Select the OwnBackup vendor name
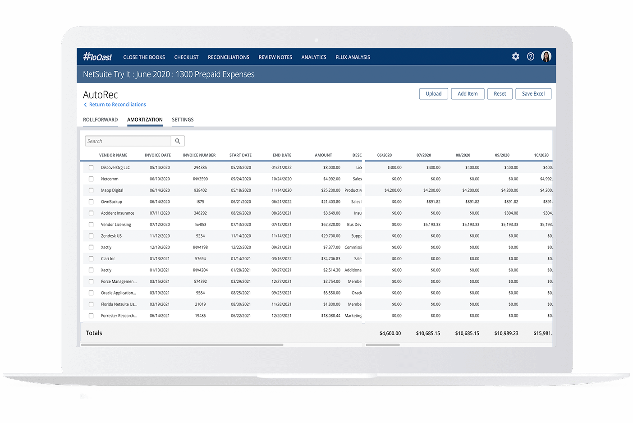This screenshot has height=423, width=633. pyautogui.click(x=111, y=202)
